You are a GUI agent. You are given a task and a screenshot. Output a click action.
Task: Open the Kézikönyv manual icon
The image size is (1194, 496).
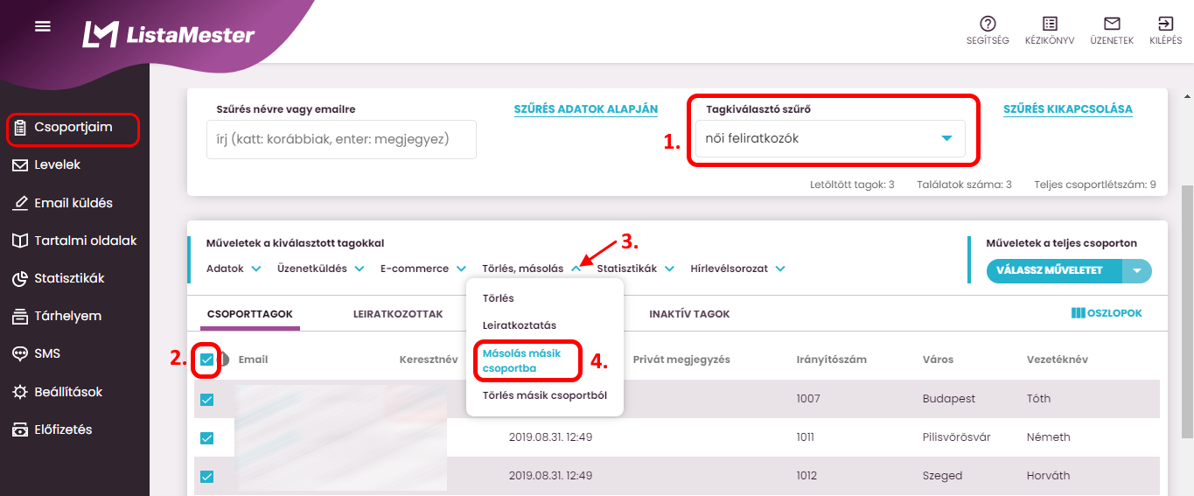point(1050,24)
